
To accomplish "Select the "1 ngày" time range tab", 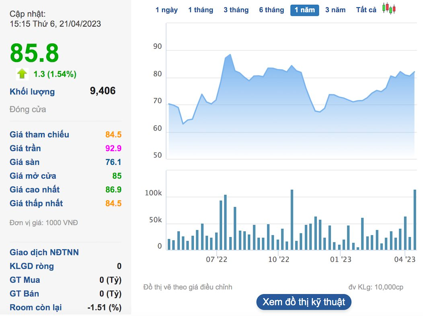I will coord(166,10).
